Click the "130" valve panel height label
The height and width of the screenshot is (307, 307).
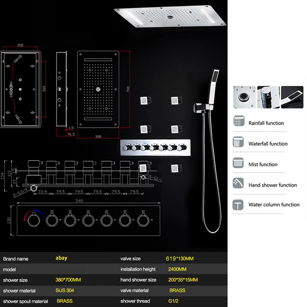click(9, 220)
